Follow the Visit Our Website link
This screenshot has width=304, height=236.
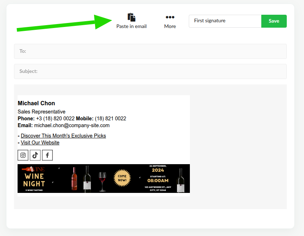pos(40,143)
